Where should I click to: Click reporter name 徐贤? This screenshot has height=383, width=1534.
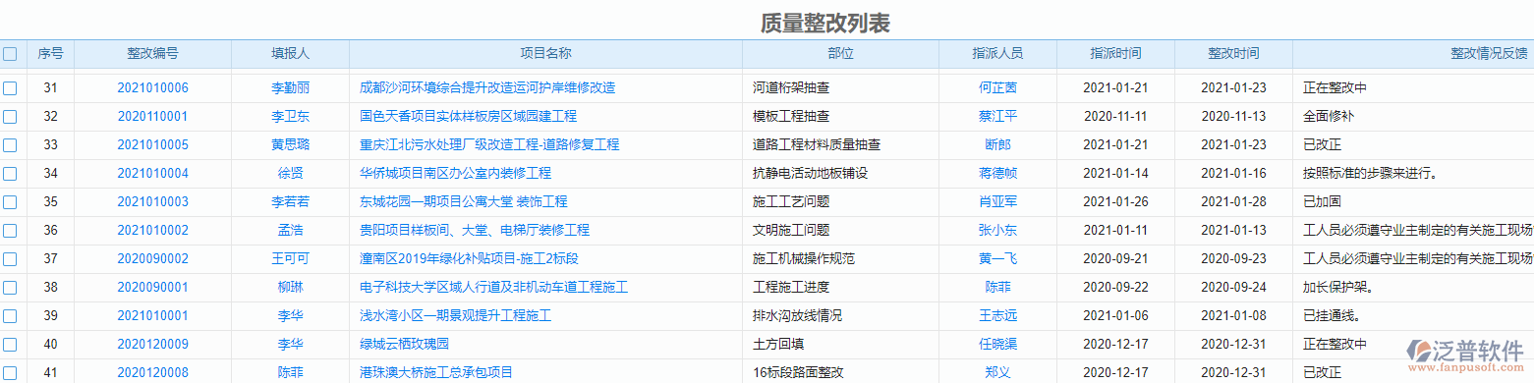pyautogui.click(x=290, y=174)
